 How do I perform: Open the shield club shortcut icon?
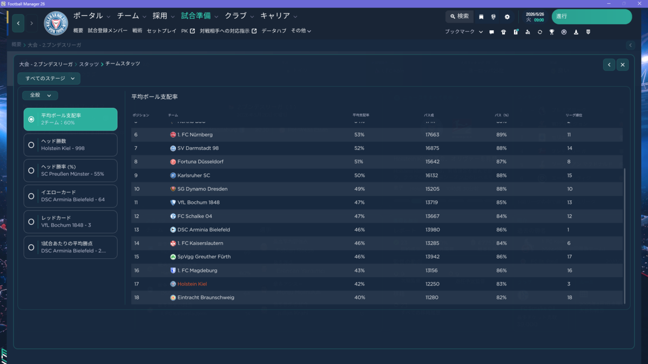click(588, 32)
